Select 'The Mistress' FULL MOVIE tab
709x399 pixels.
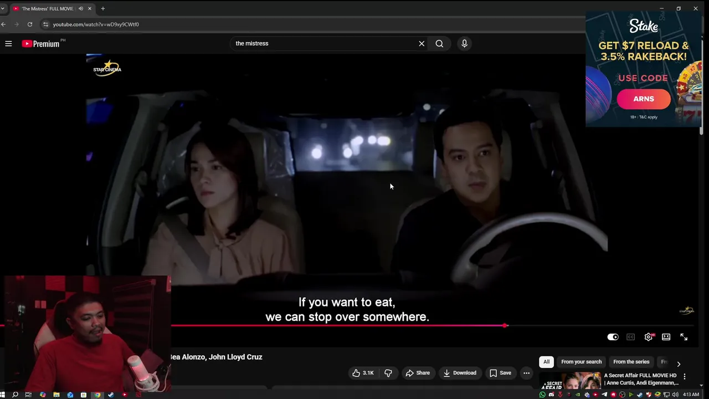(48, 8)
